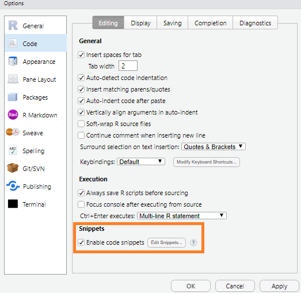Screen dimensions: 301x293
Task: Click the Publishing sync icon
Action: (13, 186)
